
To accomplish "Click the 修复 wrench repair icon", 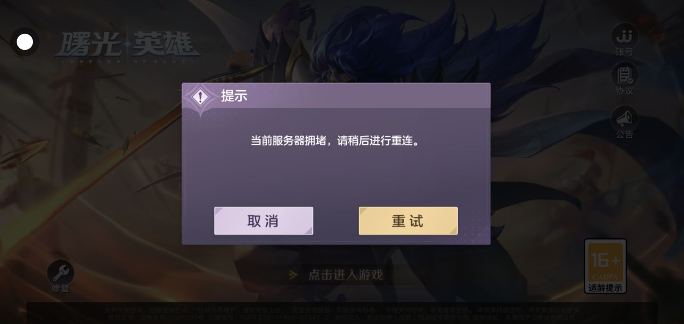I will coord(61,272).
